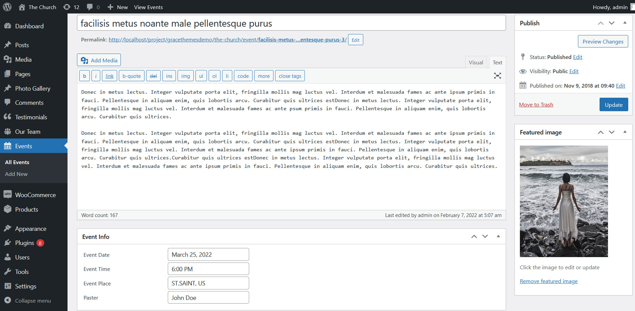Click Move to Trash link

[536, 104]
